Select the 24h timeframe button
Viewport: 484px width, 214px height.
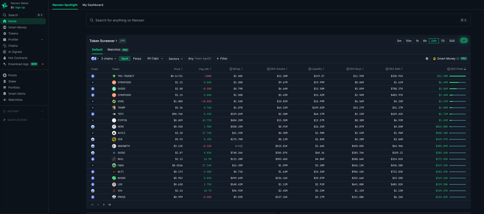[434, 41]
